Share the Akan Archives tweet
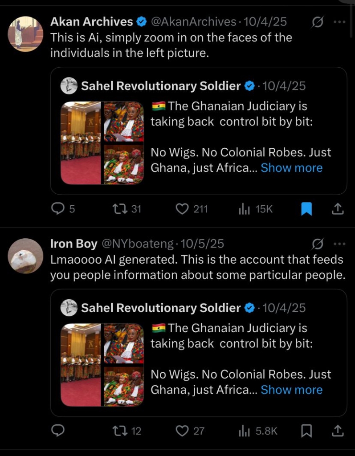The image size is (355, 456). pyautogui.click(x=338, y=208)
